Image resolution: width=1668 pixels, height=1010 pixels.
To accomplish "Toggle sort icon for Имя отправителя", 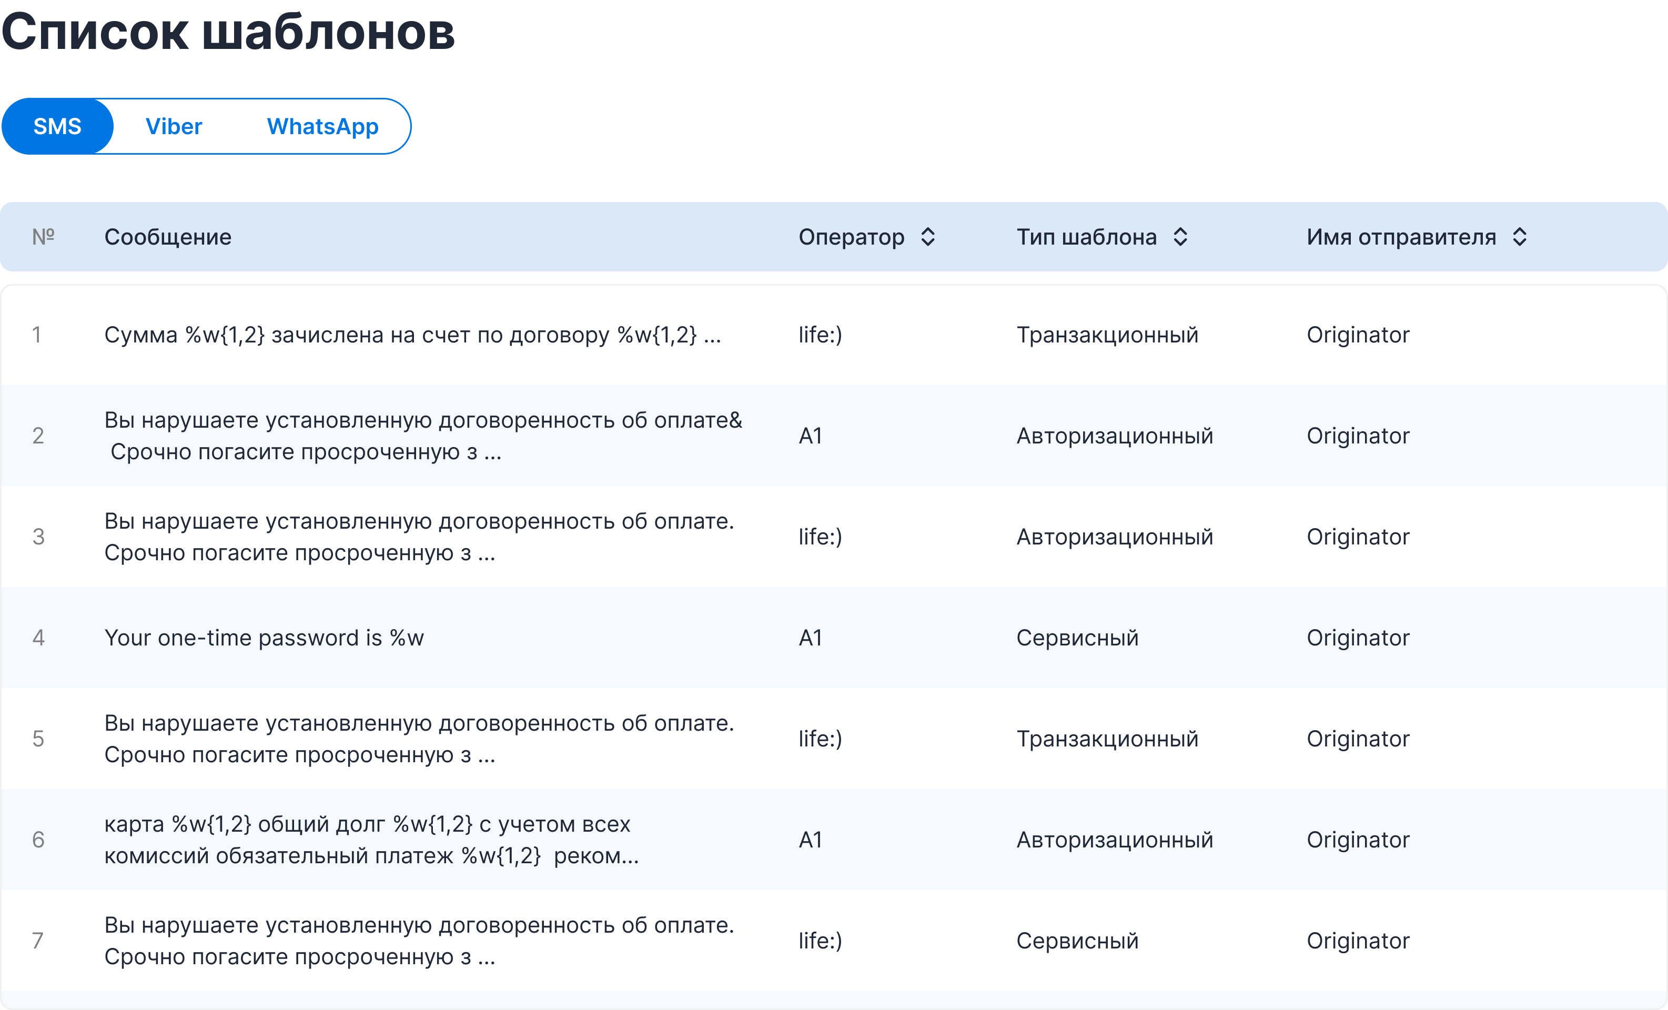I will [1519, 237].
